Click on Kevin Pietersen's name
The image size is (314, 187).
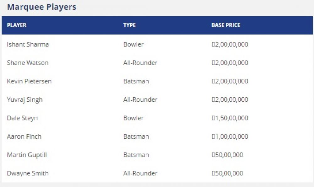click(x=29, y=81)
